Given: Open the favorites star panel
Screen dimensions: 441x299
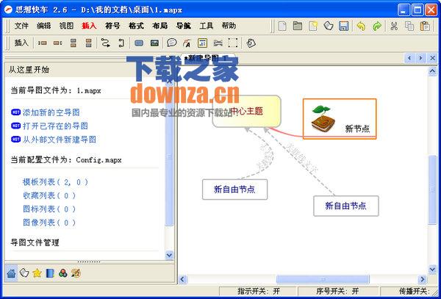Looking at the screenshot, I should coord(37,273).
